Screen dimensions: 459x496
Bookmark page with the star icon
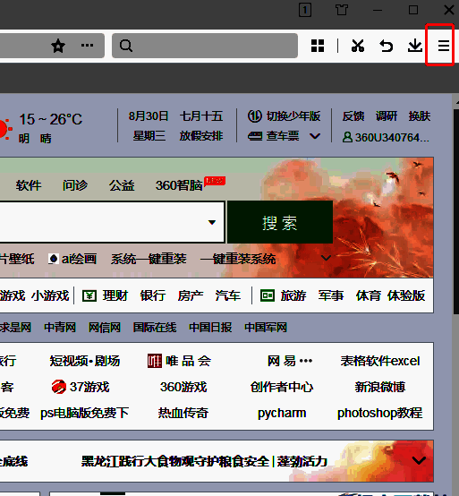[58, 46]
